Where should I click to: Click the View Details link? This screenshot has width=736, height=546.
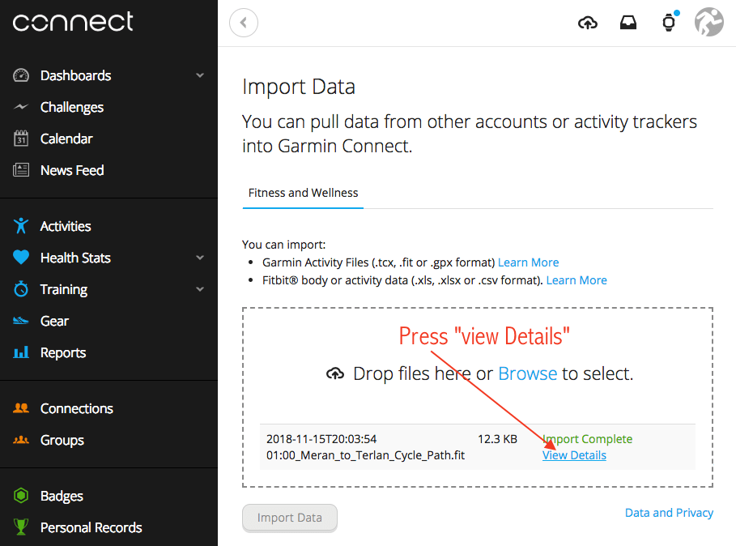[x=574, y=455]
